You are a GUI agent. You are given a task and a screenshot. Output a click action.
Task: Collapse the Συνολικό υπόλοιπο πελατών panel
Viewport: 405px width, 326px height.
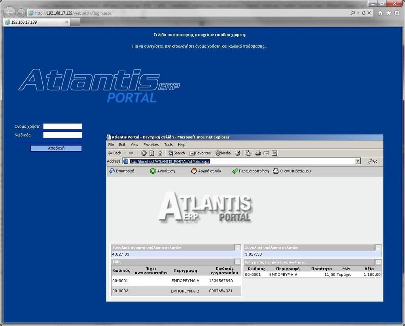tap(378, 248)
